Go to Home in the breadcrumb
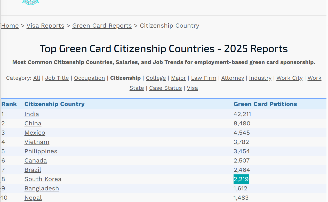This screenshot has width=328, height=202. 10,26
